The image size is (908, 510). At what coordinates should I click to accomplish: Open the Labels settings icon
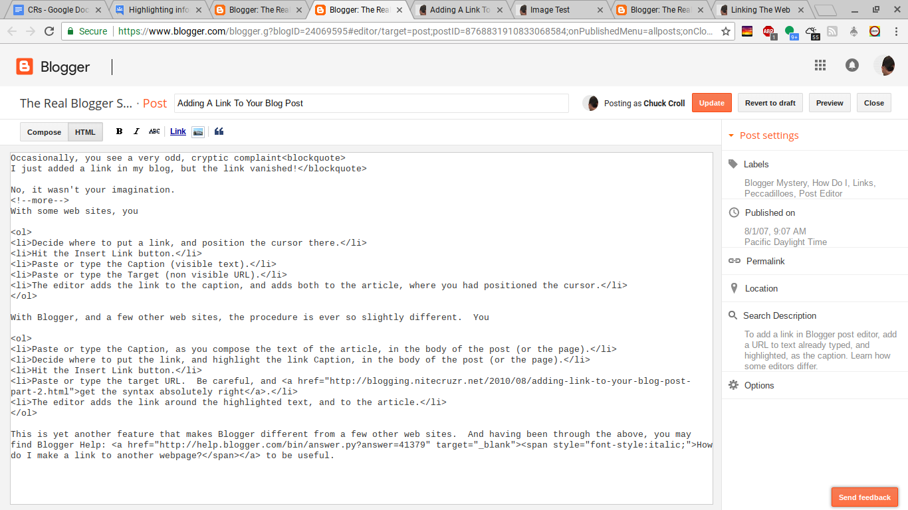click(733, 164)
